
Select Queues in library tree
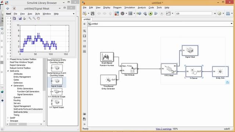[x=17, y=98]
